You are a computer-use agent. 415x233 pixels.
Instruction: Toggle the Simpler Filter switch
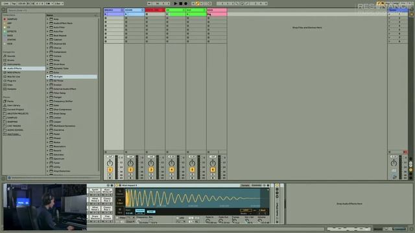[117, 218]
